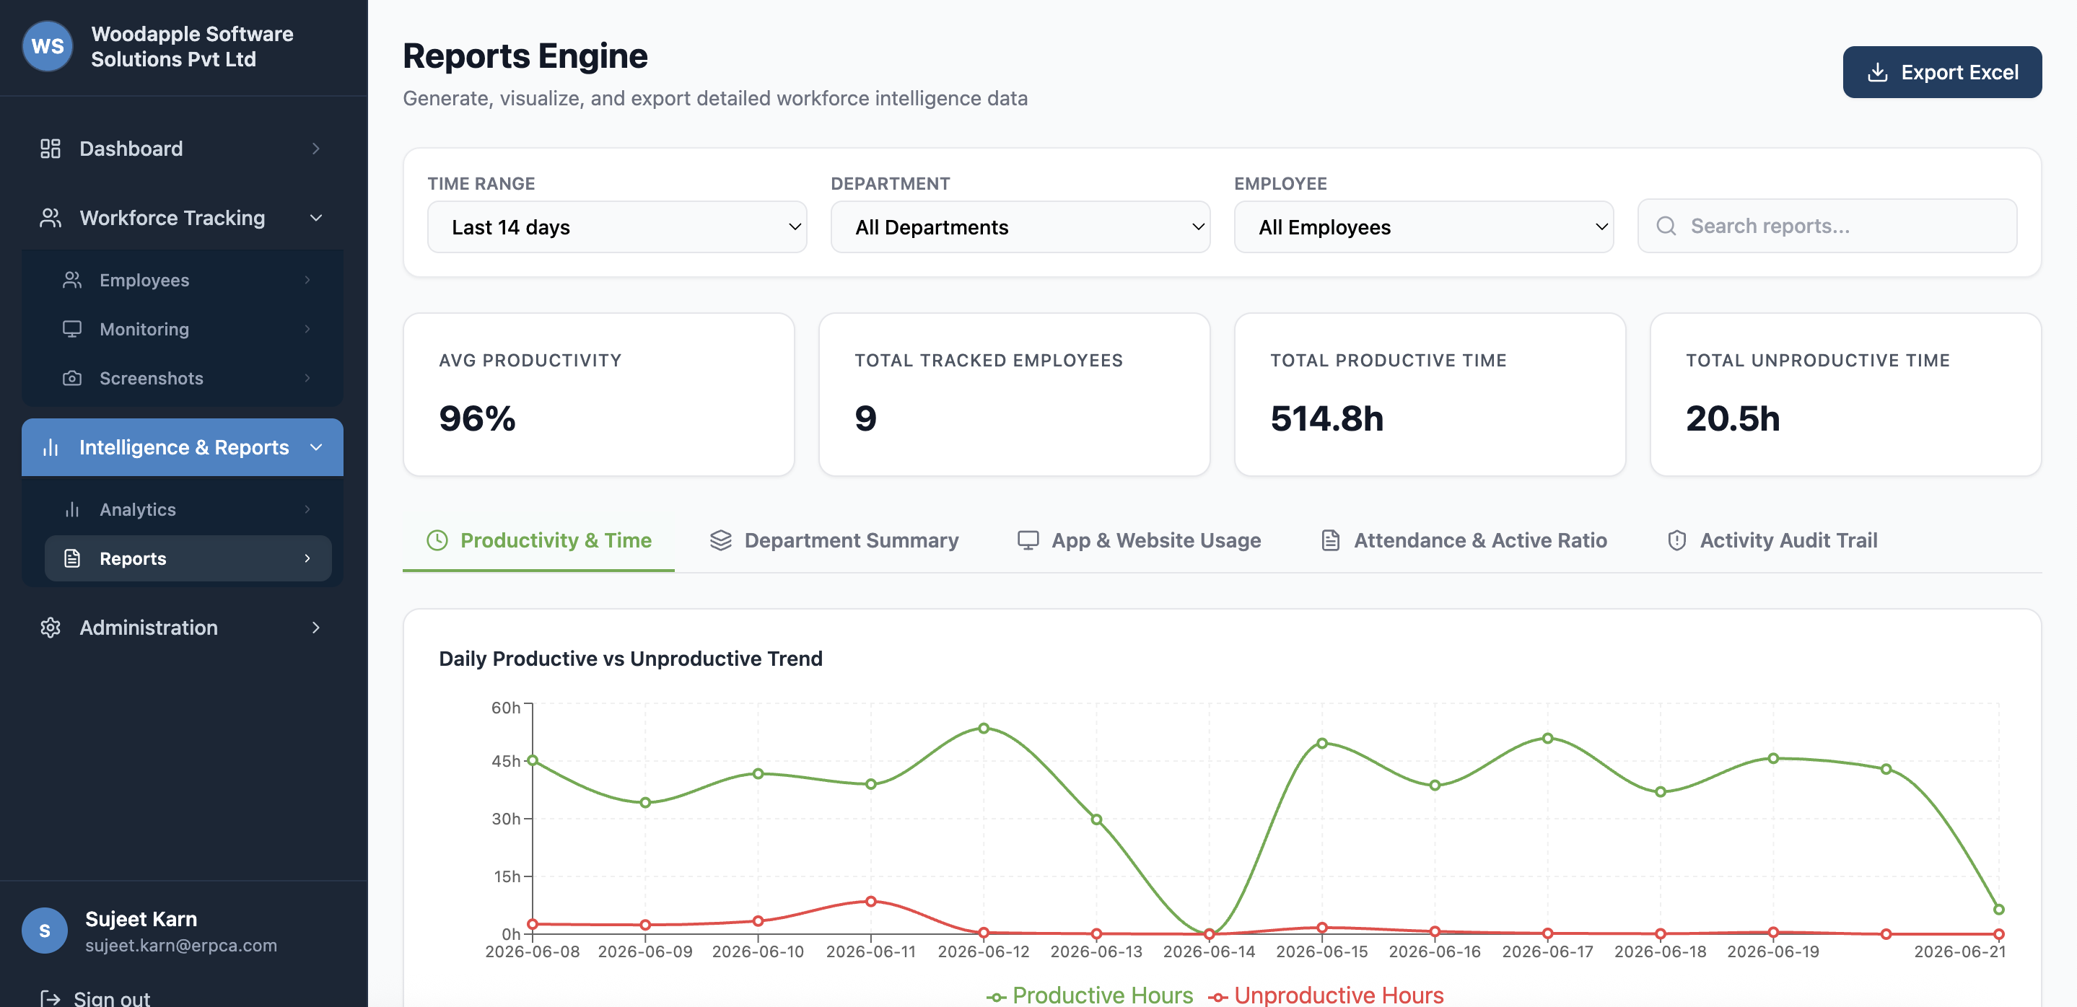Click the Screenshots camera icon

[x=71, y=378]
